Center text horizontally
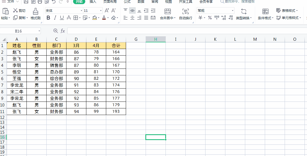Viewport: 307px width, 156px height. [x=132, y=18]
